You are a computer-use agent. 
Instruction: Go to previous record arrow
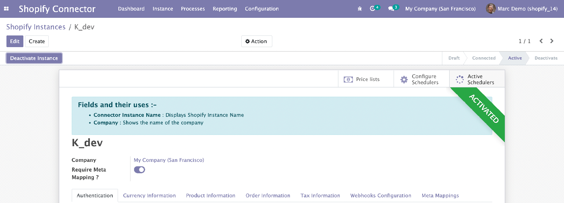(x=541, y=41)
